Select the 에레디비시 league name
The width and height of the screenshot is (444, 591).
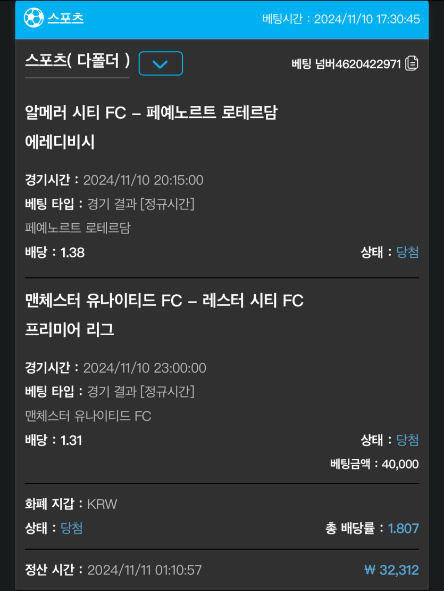pos(60,142)
